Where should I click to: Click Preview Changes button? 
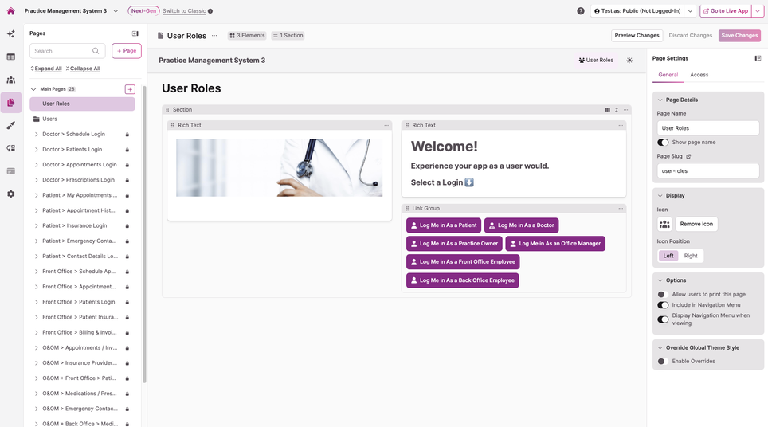[637, 35]
